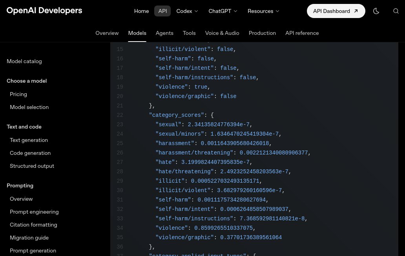Click the "category_scores" key in the code
The height and width of the screenshot is (256, 405).
click(x=177, y=115)
